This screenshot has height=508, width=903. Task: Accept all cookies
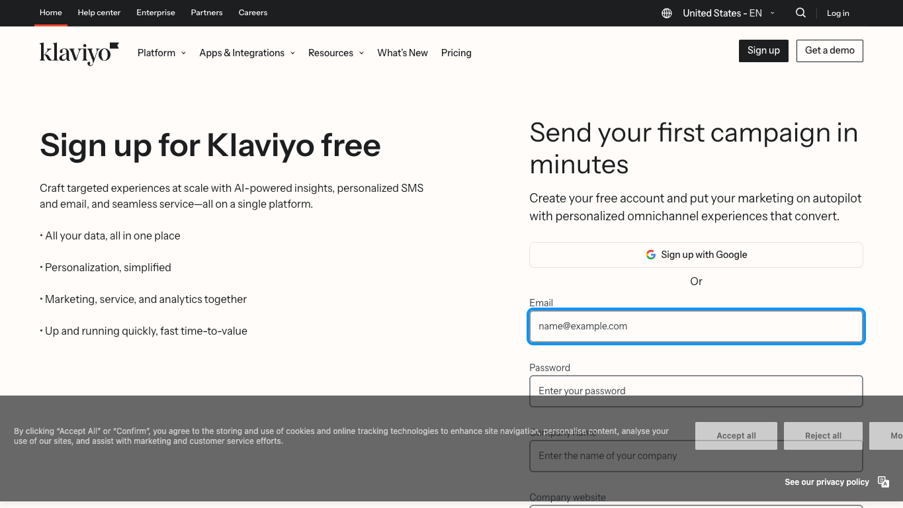coord(736,436)
